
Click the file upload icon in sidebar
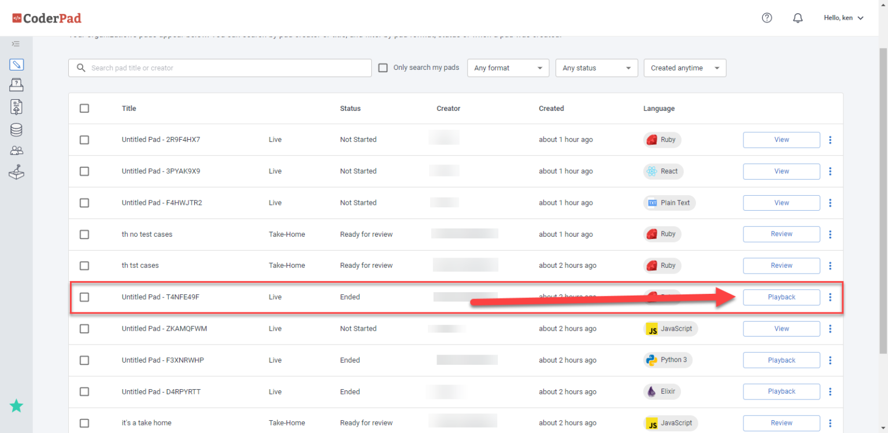[17, 107]
